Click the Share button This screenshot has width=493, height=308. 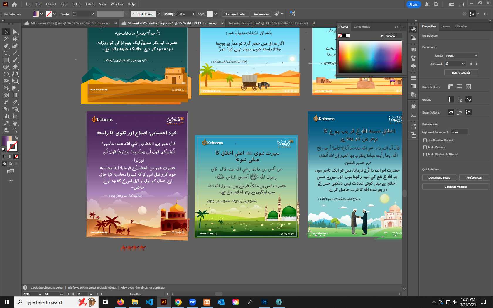(413, 4)
